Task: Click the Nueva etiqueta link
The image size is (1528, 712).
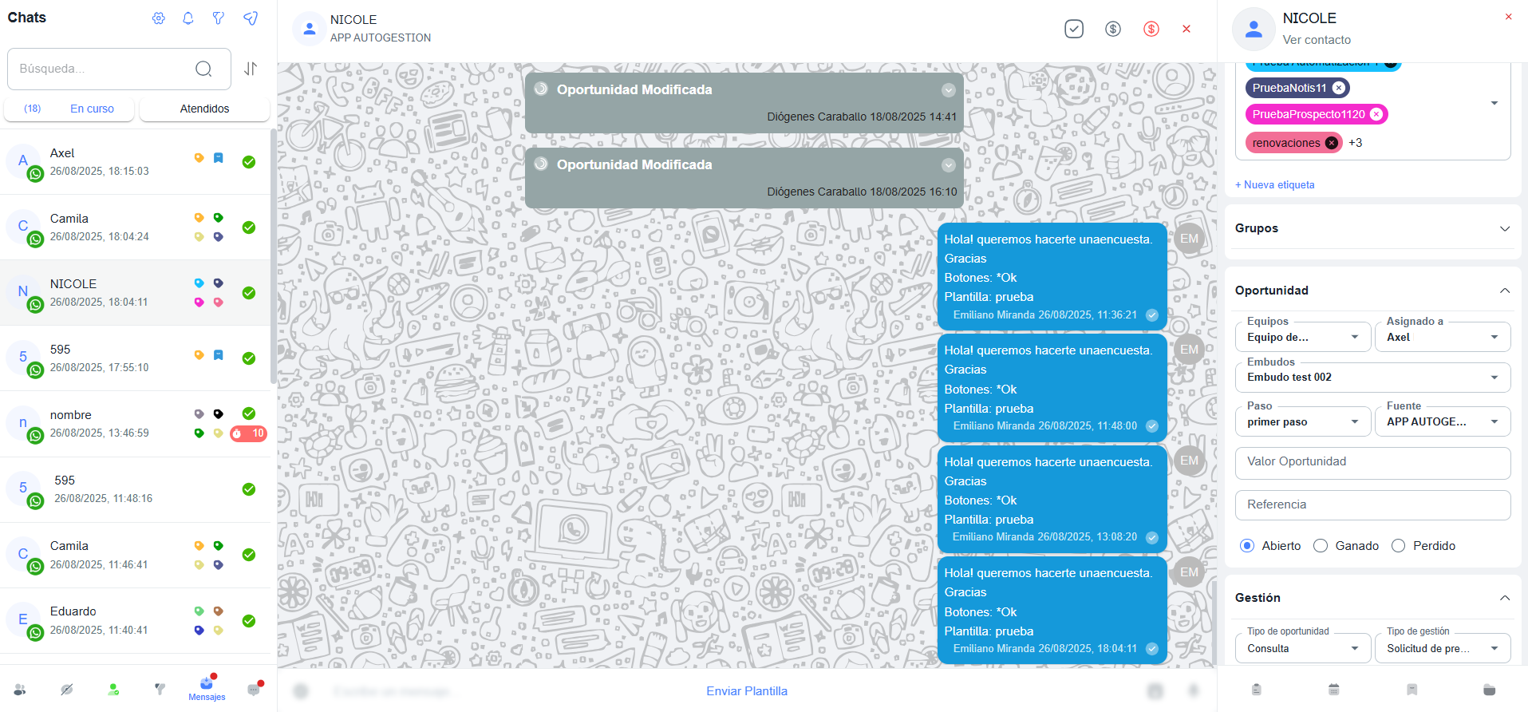Action: click(1274, 184)
